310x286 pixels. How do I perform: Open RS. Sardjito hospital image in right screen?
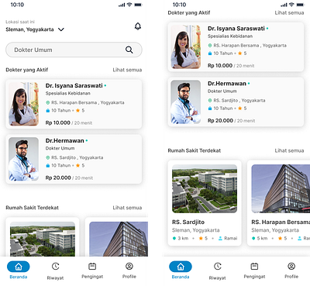pos(205,188)
